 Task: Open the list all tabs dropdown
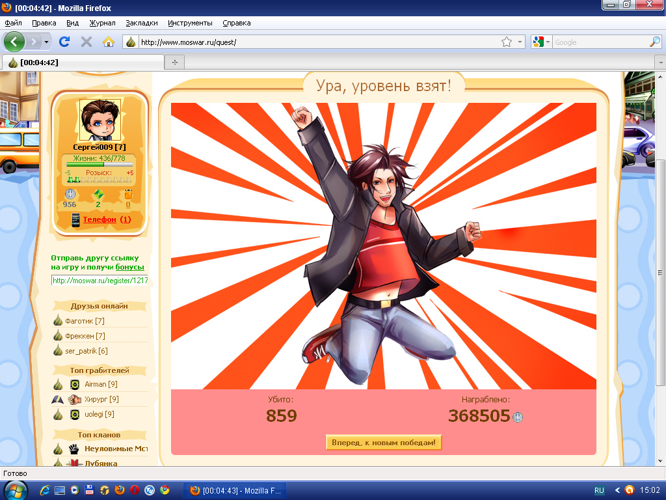click(x=661, y=62)
